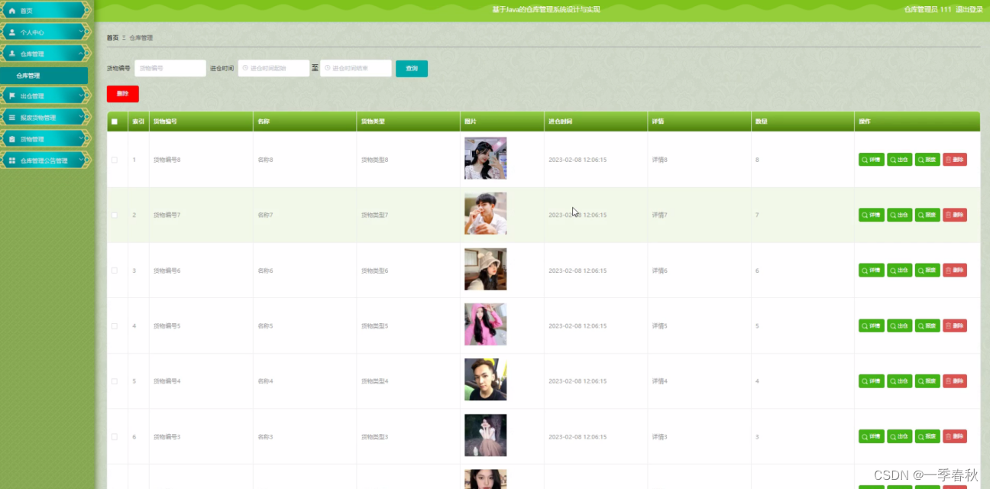
Task: Click 报废 for the 货物编号5 row
Action: (927, 325)
